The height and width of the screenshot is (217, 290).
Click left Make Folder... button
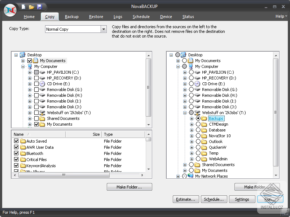[x=129, y=187]
